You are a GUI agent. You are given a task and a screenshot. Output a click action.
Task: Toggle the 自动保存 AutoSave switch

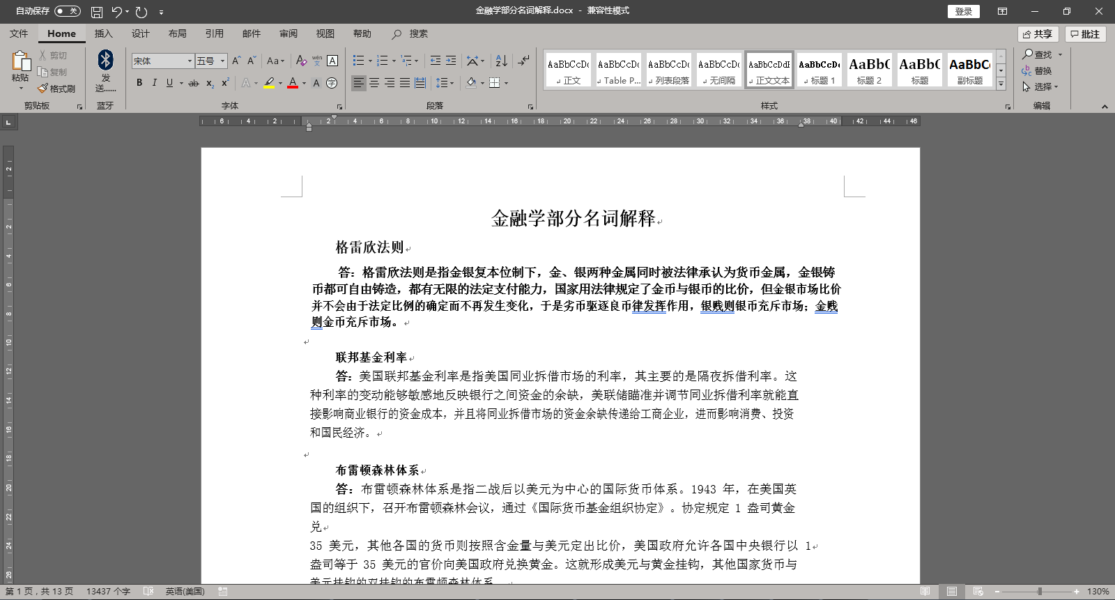click(68, 11)
